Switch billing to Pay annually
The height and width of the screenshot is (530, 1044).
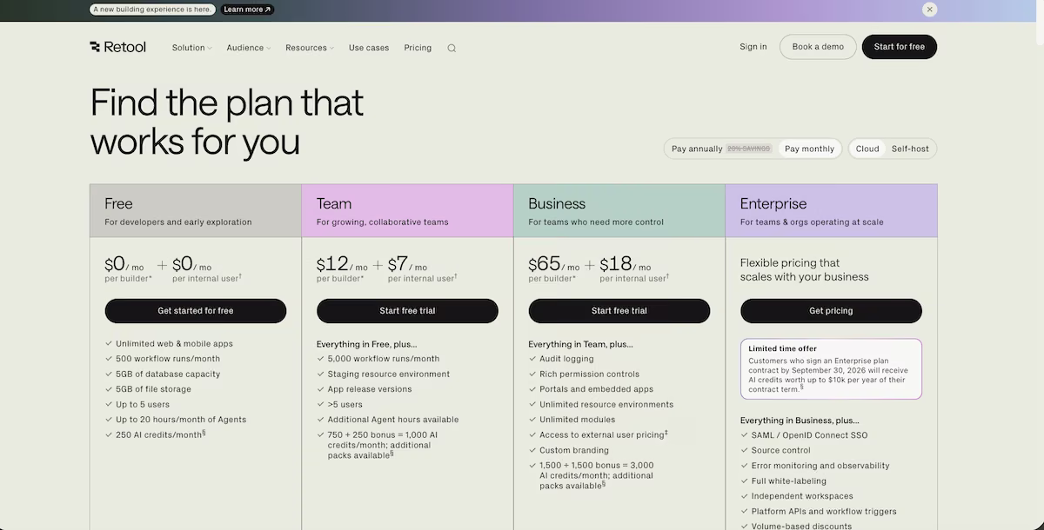[721, 149]
